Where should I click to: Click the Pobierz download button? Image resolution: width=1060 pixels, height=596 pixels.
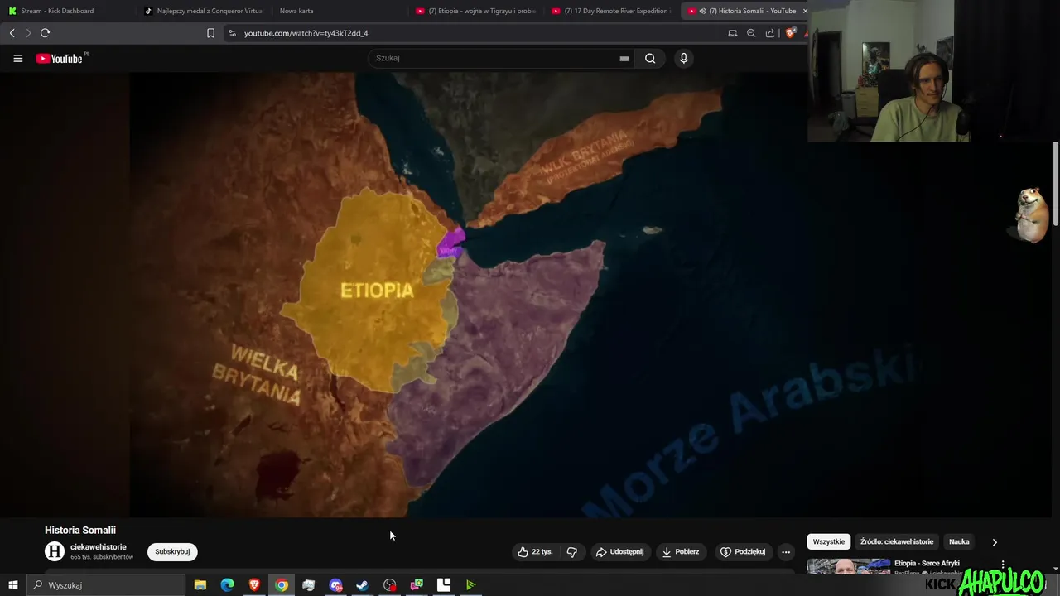[680, 551]
